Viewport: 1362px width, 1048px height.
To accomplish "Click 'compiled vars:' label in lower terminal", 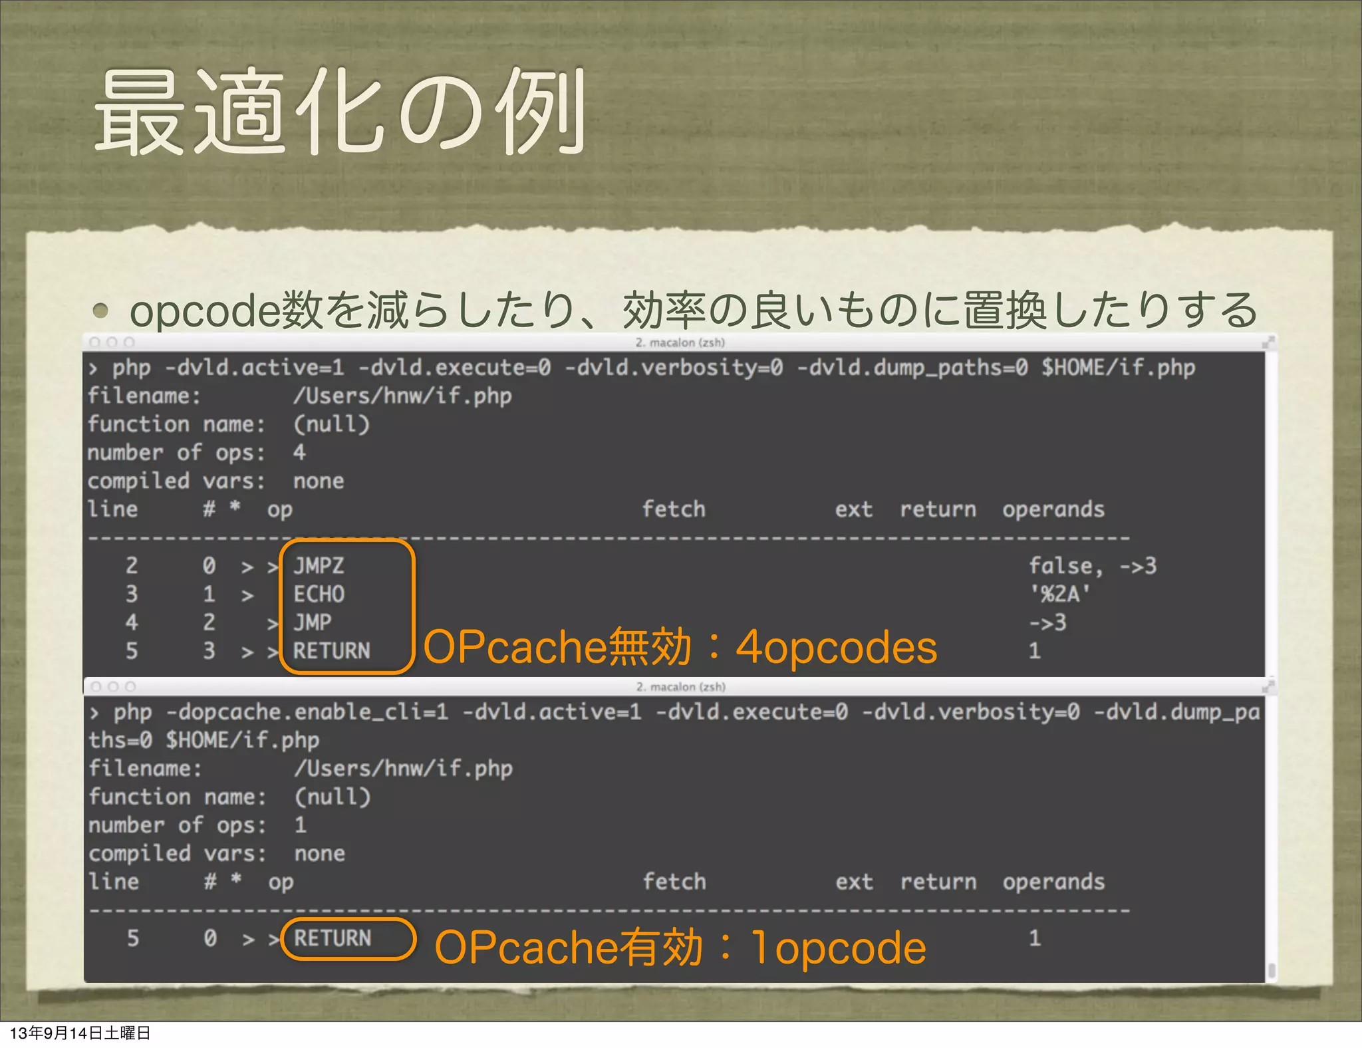I will coord(178,853).
